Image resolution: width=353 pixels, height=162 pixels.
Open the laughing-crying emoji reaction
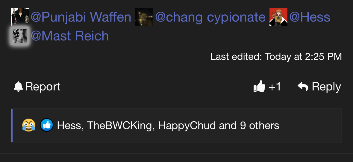(28, 125)
